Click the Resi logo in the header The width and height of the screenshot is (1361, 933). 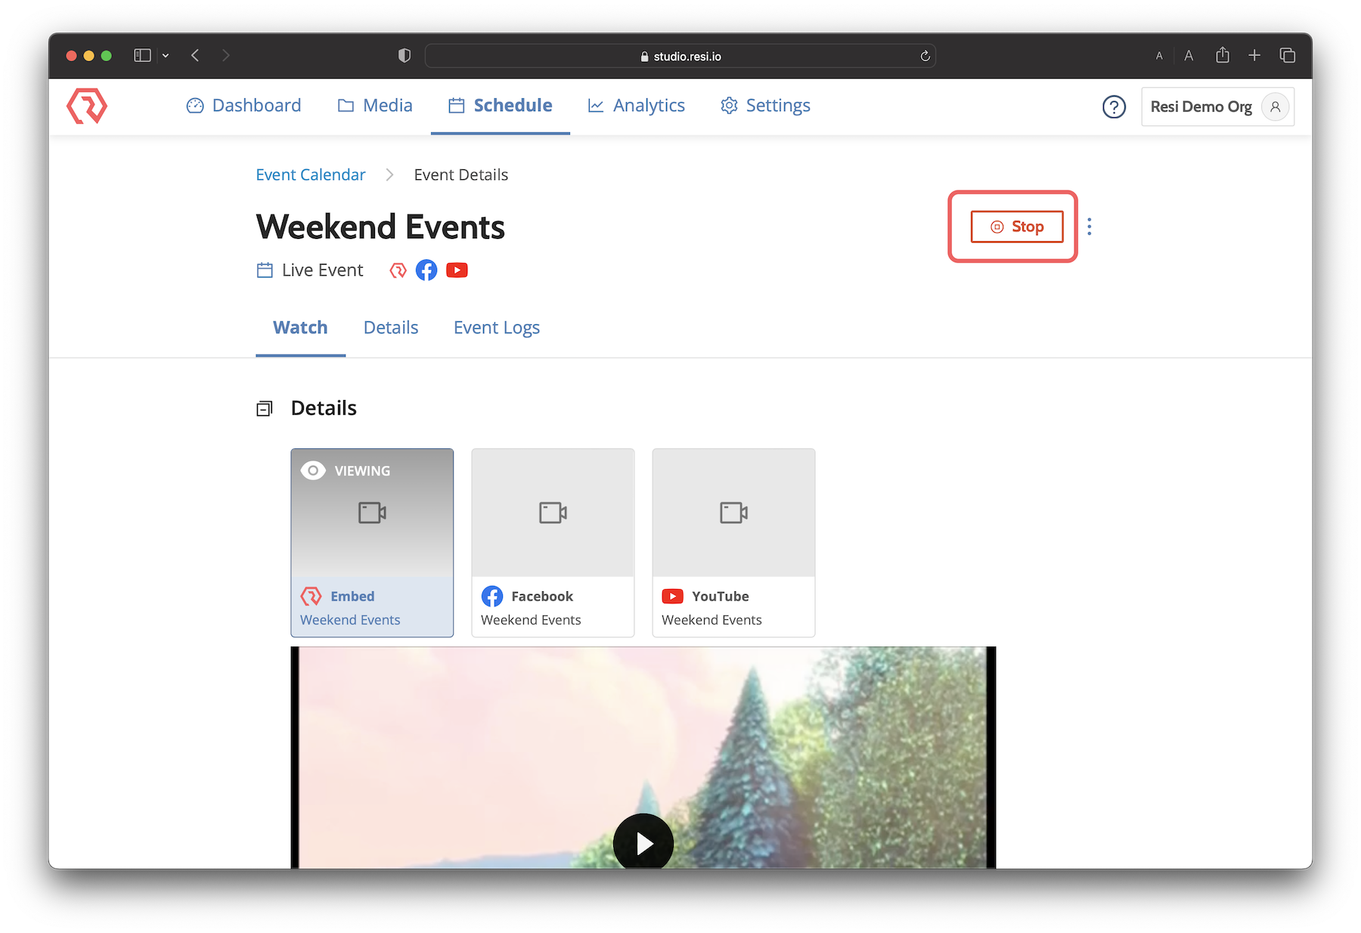click(x=87, y=106)
